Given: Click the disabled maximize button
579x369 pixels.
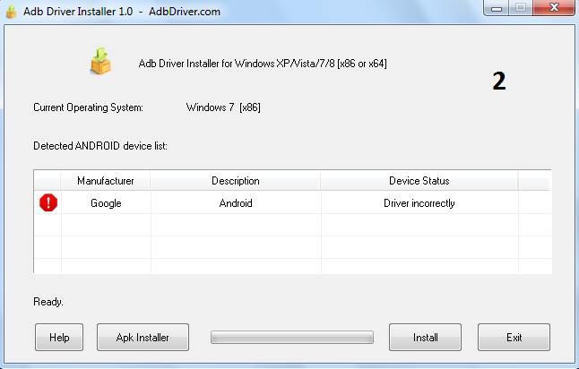Looking at the screenshot, I should pos(521,8).
